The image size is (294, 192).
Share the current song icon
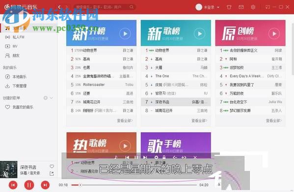pyautogui.click(x=52, y=174)
